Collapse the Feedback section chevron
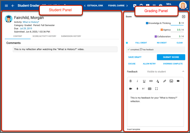The height and width of the screenshot is (133, 190). [183, 71]
